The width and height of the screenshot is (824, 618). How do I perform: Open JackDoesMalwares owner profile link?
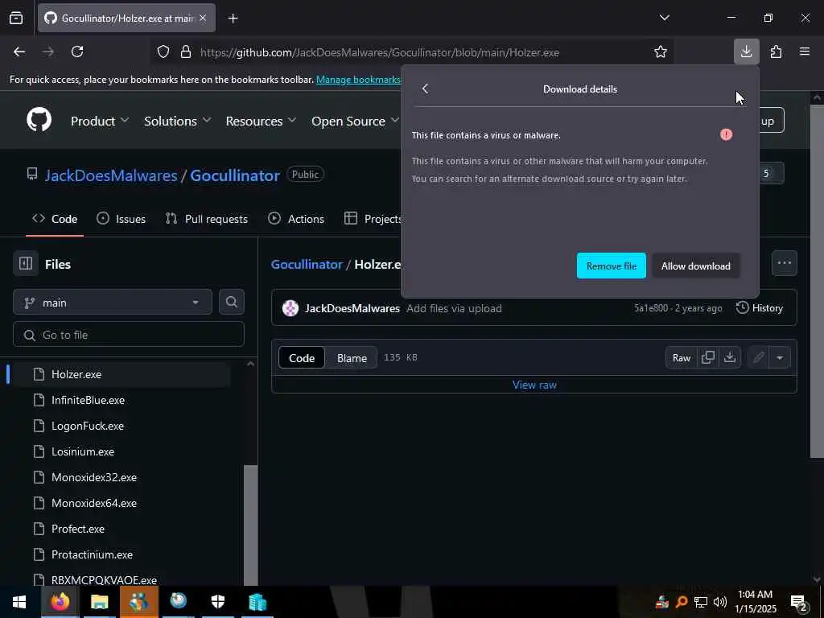(x=111, y=175)
